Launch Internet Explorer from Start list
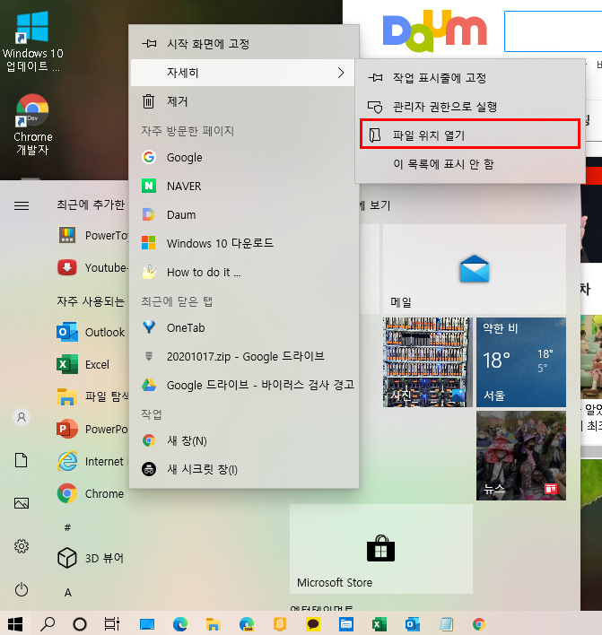Viewport: 602px width, 635px height. tap(92, 461)
